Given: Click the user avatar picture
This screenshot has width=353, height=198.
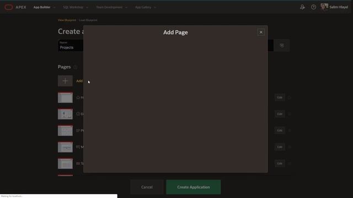Looking at the screenshot, I should 324,7.
